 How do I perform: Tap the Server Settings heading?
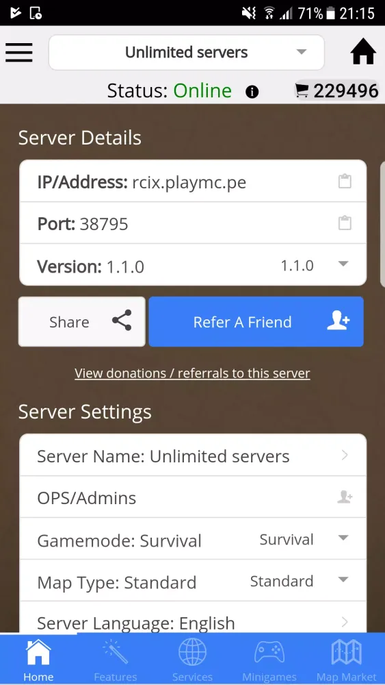[x=85, y=412]
